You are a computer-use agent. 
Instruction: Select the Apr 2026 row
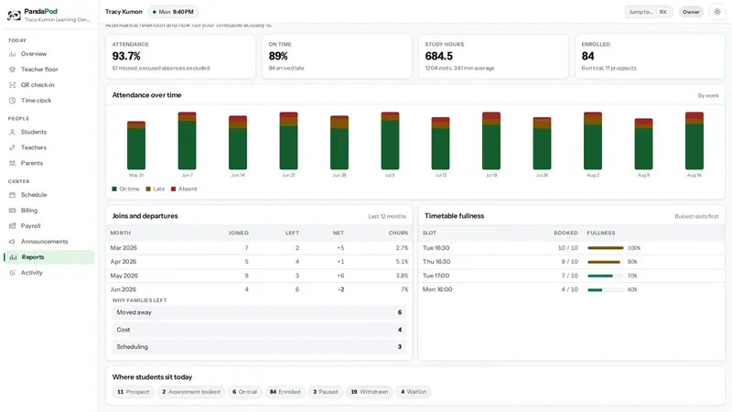(259, 262)
